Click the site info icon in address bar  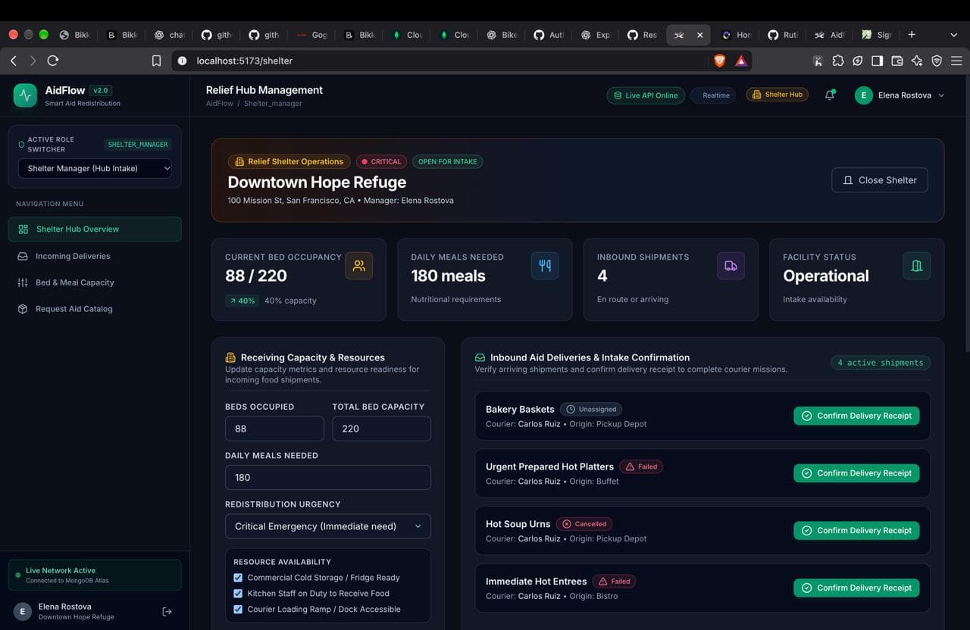click(182, 61)
